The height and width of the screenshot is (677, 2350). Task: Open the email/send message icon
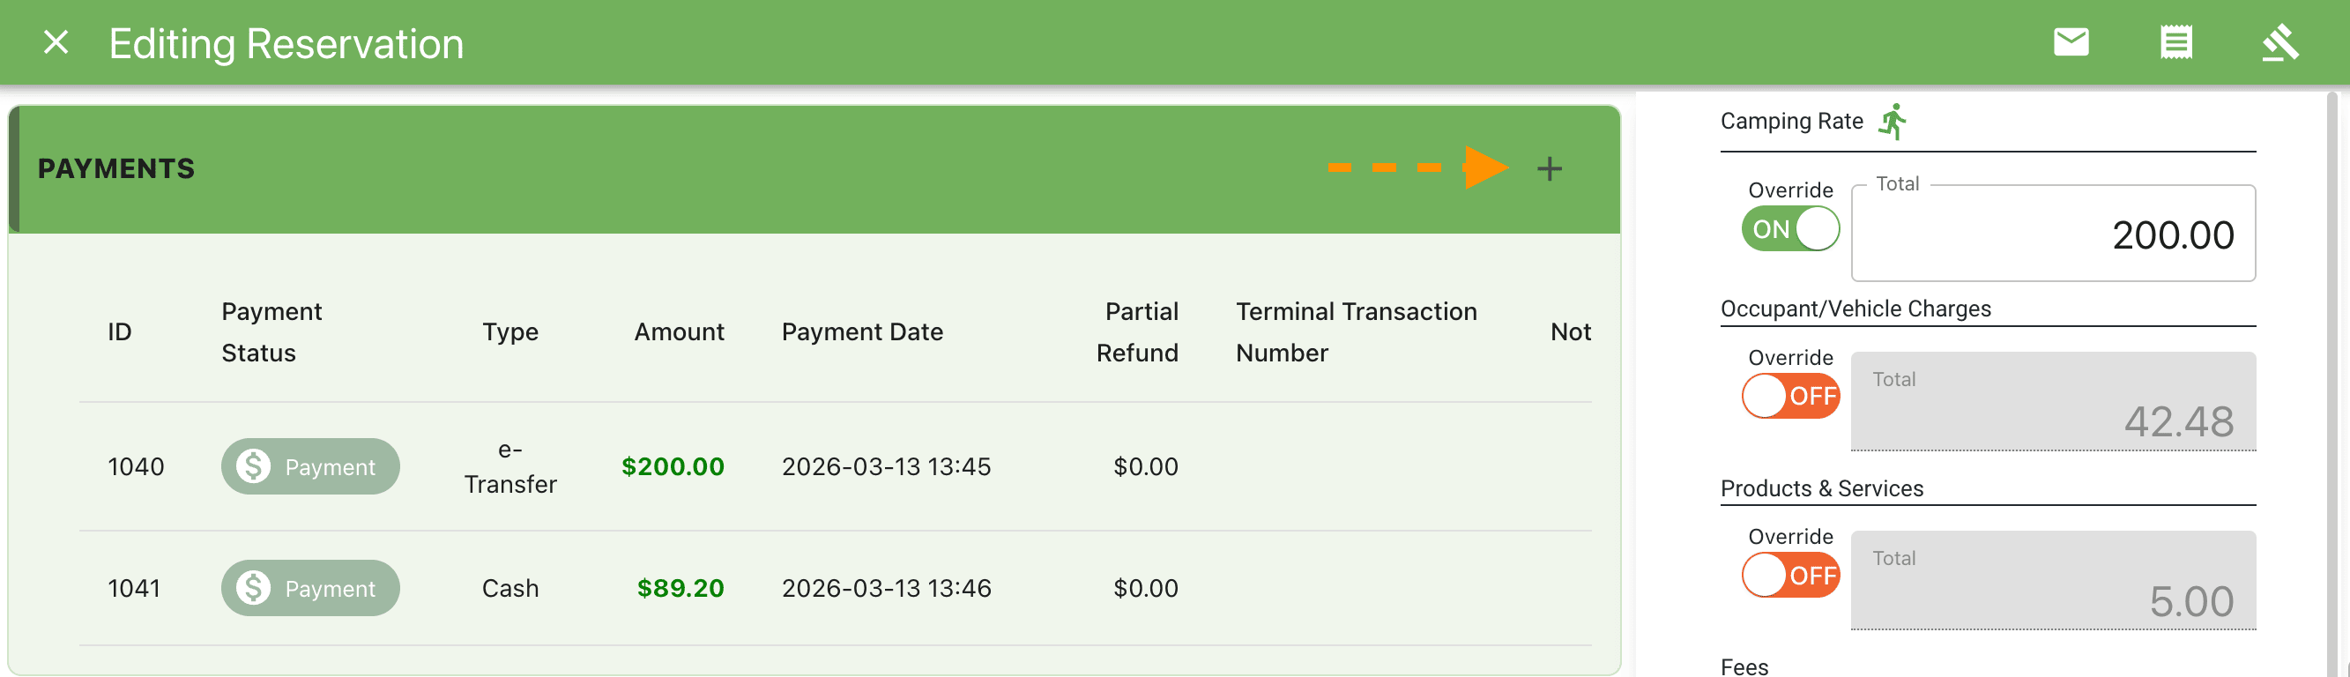pos(2071,42)
